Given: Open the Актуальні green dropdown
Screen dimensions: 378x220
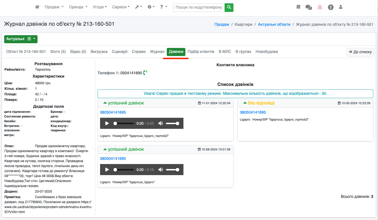Looking at the screenshot, I should [x=21, y=39].
